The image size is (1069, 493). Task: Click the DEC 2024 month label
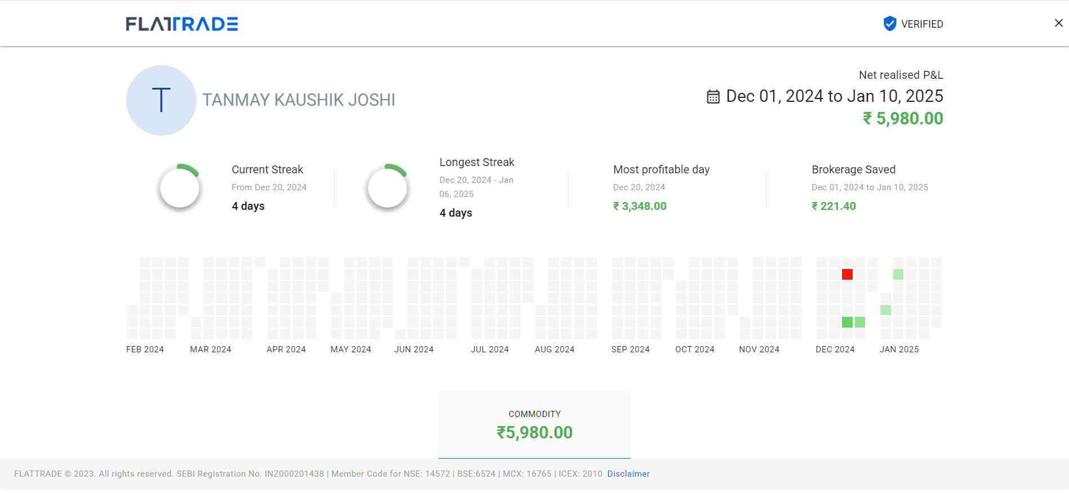[835, 349]
